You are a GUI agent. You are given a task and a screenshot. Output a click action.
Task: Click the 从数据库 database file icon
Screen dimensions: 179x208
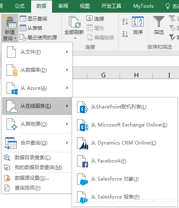click(x=12, y=70)
